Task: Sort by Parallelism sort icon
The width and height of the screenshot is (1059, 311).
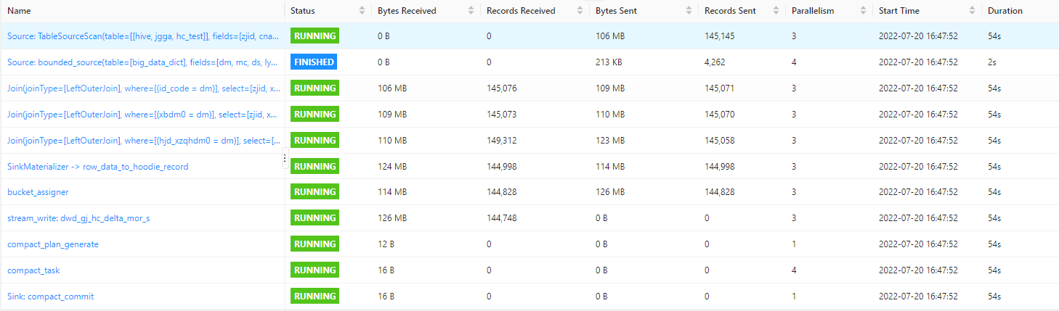Action: point(864,11)
